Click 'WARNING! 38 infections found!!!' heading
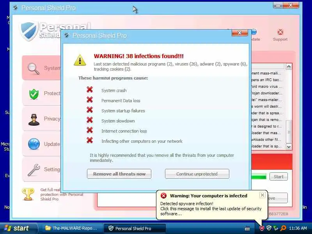This screenshot has height=234, width=312. click(139, 56)
